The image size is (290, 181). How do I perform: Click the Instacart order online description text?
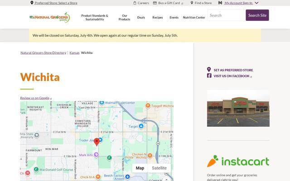pyautogui.click(x=232, y=177)
